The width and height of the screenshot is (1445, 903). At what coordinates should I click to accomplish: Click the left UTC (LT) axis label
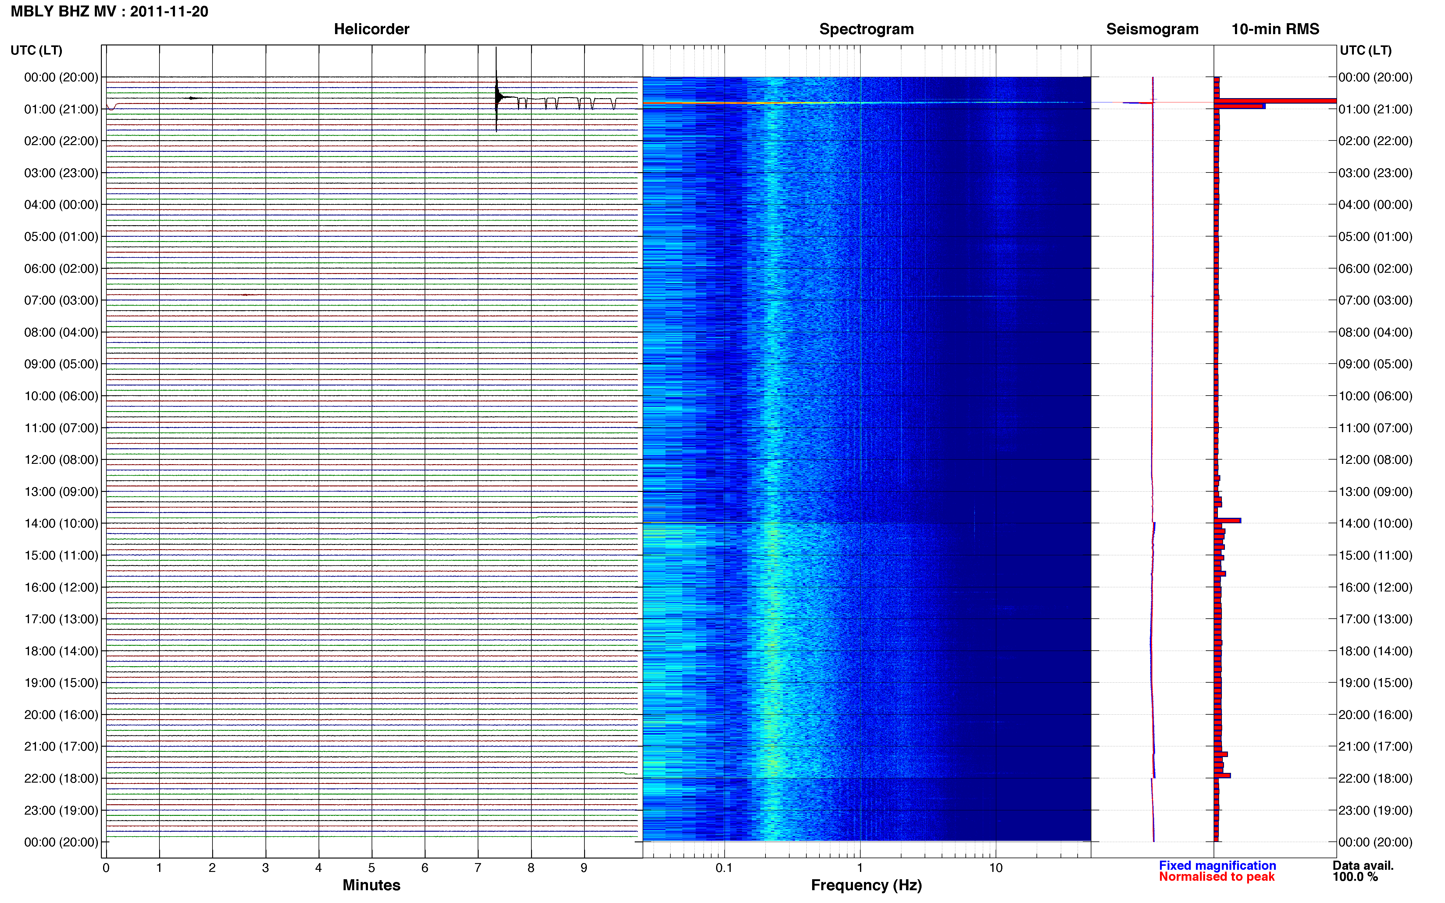click(37, 50)
